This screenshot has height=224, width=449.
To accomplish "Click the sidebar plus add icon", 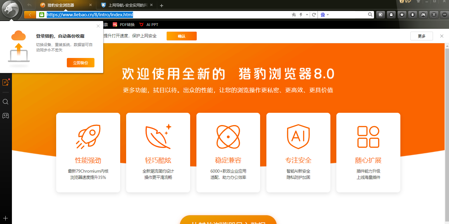I will point(5,218).
